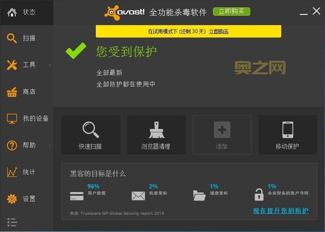Click the 设置 gear icon

(12, 199)
